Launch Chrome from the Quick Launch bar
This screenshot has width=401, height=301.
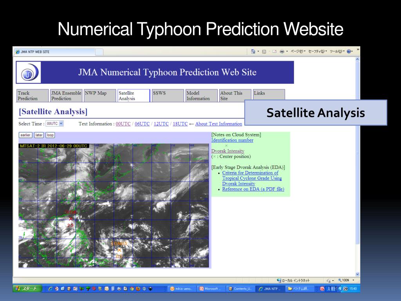tap(132, 289)
